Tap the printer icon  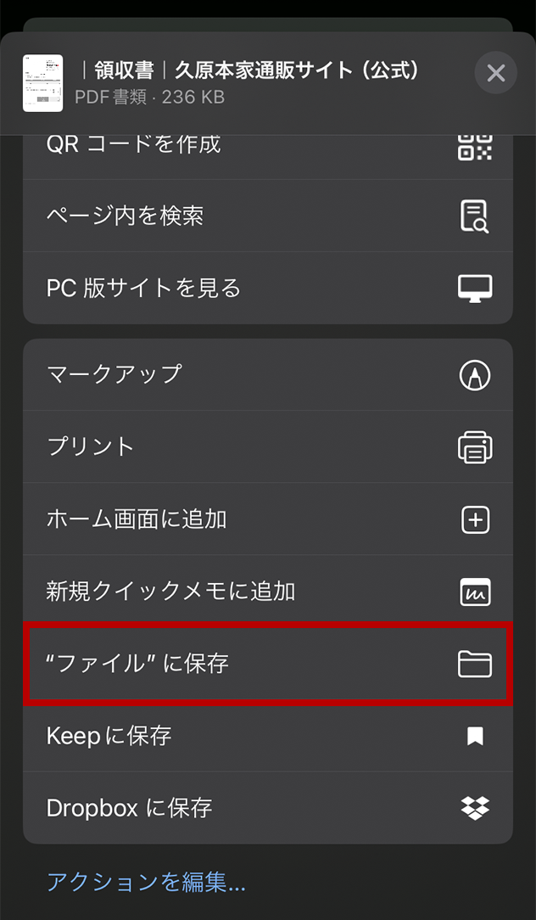pyautogui.click(x=474, y=447)
